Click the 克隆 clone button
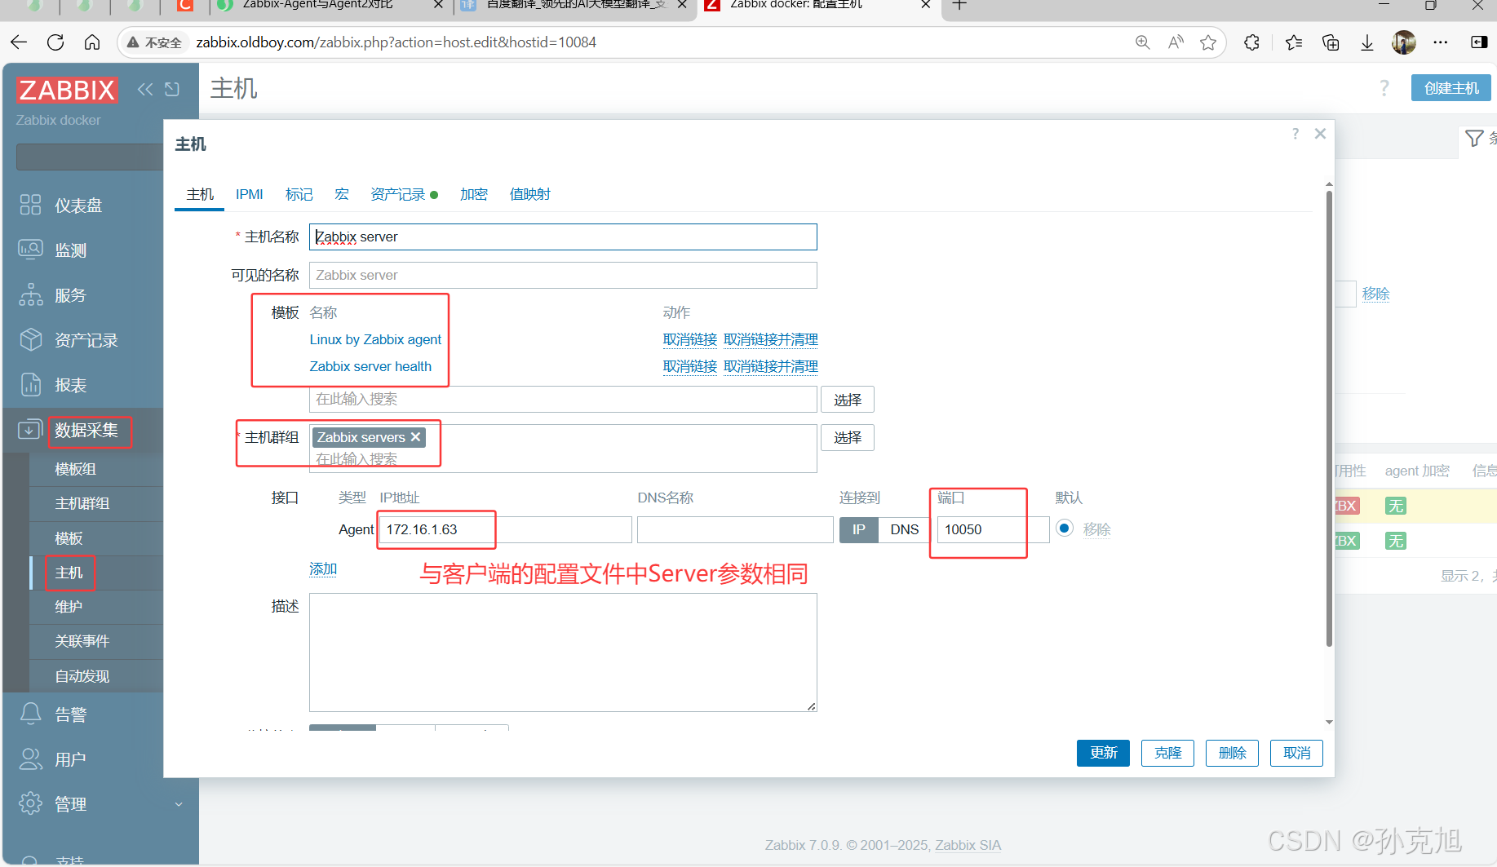Viewport: 1497px width, 867px height. tap(1167, 753)
